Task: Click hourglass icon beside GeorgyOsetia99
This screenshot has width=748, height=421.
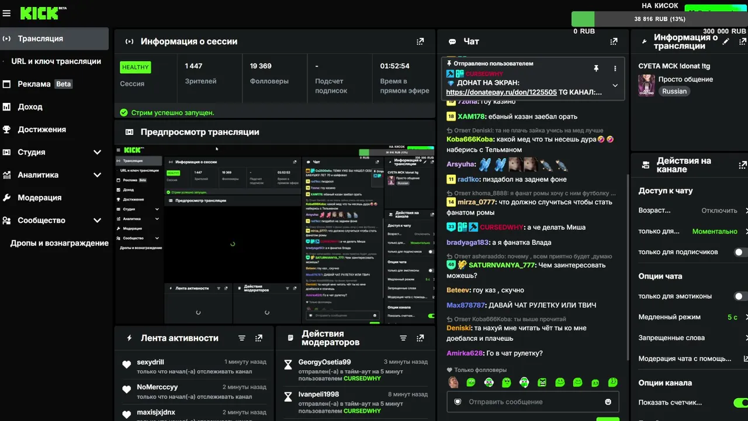Action: click(288, 365)
